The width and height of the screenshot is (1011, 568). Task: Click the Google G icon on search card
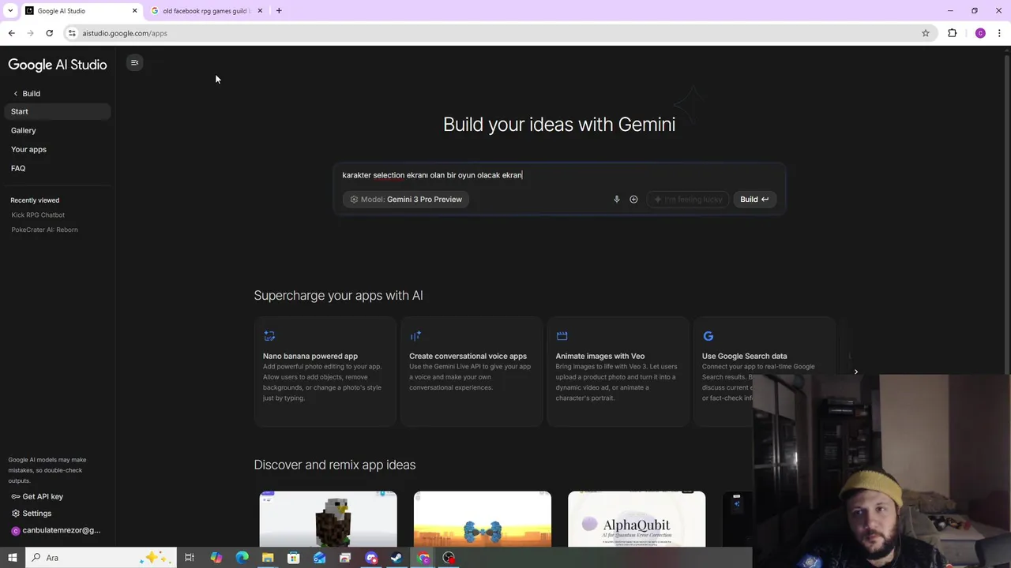pyautogui.click(x=708, y=336)
